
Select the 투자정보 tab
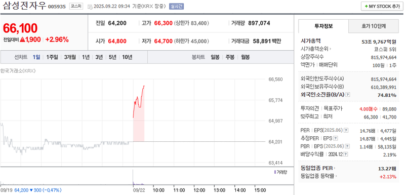[323, 26]
